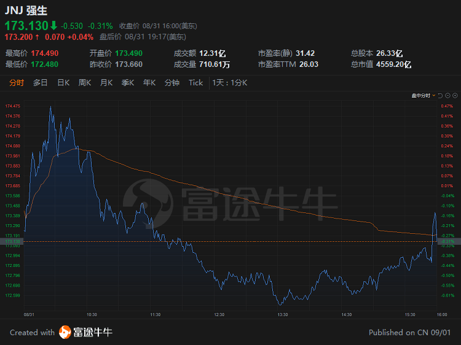
Task: Click the 最低价 value 172.480
Action: 45,64
